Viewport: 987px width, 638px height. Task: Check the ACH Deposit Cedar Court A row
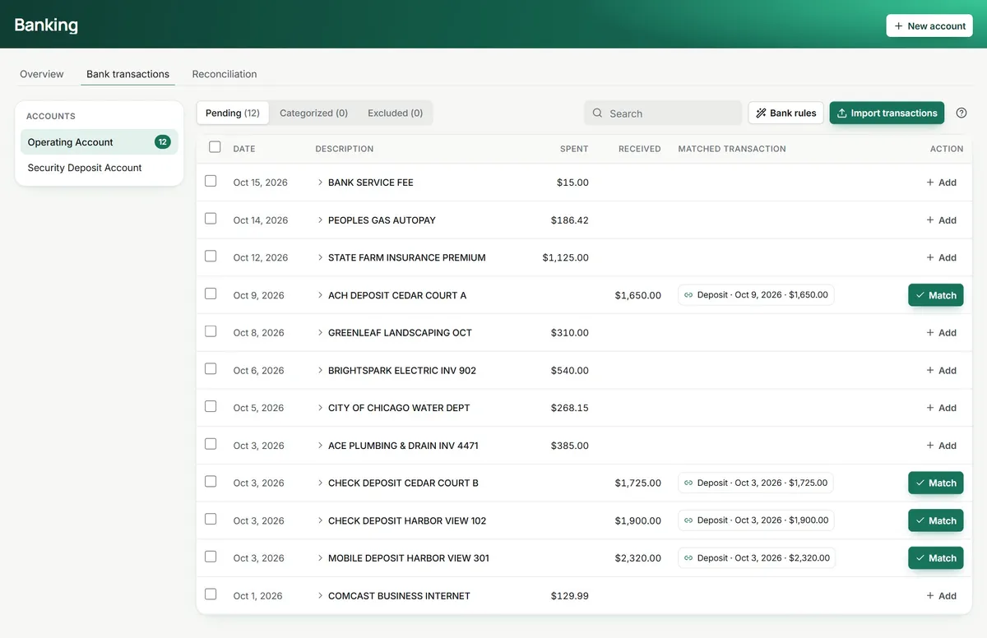tap(211, 294)
